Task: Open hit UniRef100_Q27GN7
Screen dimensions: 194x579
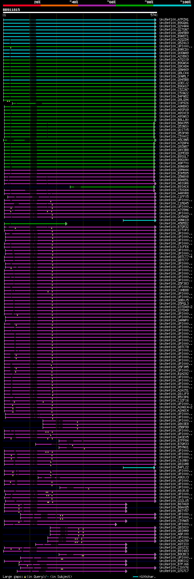Action: [x=174, y=29]
